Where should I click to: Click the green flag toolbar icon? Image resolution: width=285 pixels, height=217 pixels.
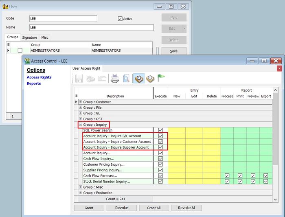pyautogui.click(x=162, y=78)
